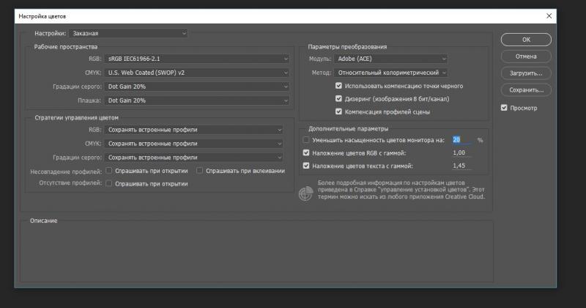Close the Настройка цветов dialog
Screen dimensions: 586x308
coord(549,16)
